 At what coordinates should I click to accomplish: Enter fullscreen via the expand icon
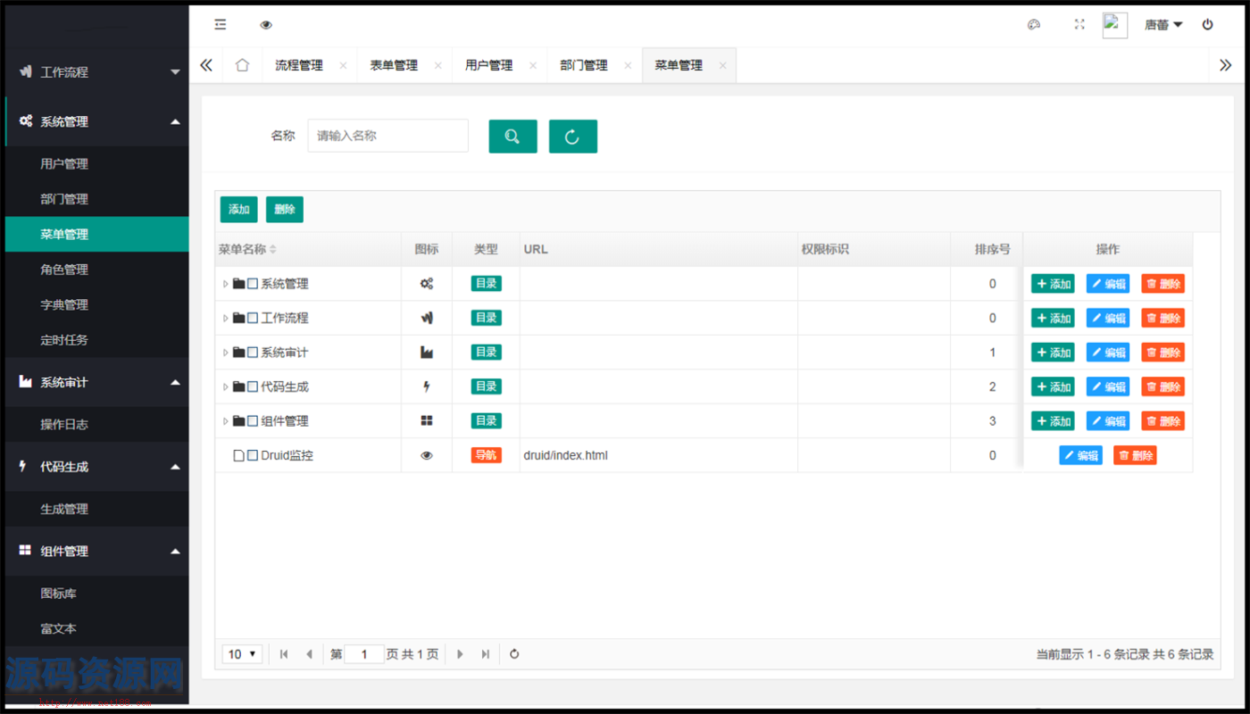[1079, 25]
